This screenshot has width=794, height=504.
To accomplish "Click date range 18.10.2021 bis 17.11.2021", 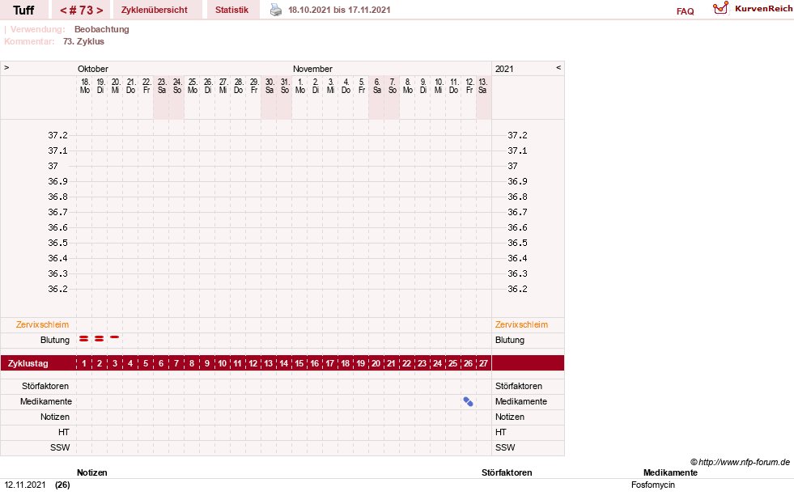I will (339, 11).
